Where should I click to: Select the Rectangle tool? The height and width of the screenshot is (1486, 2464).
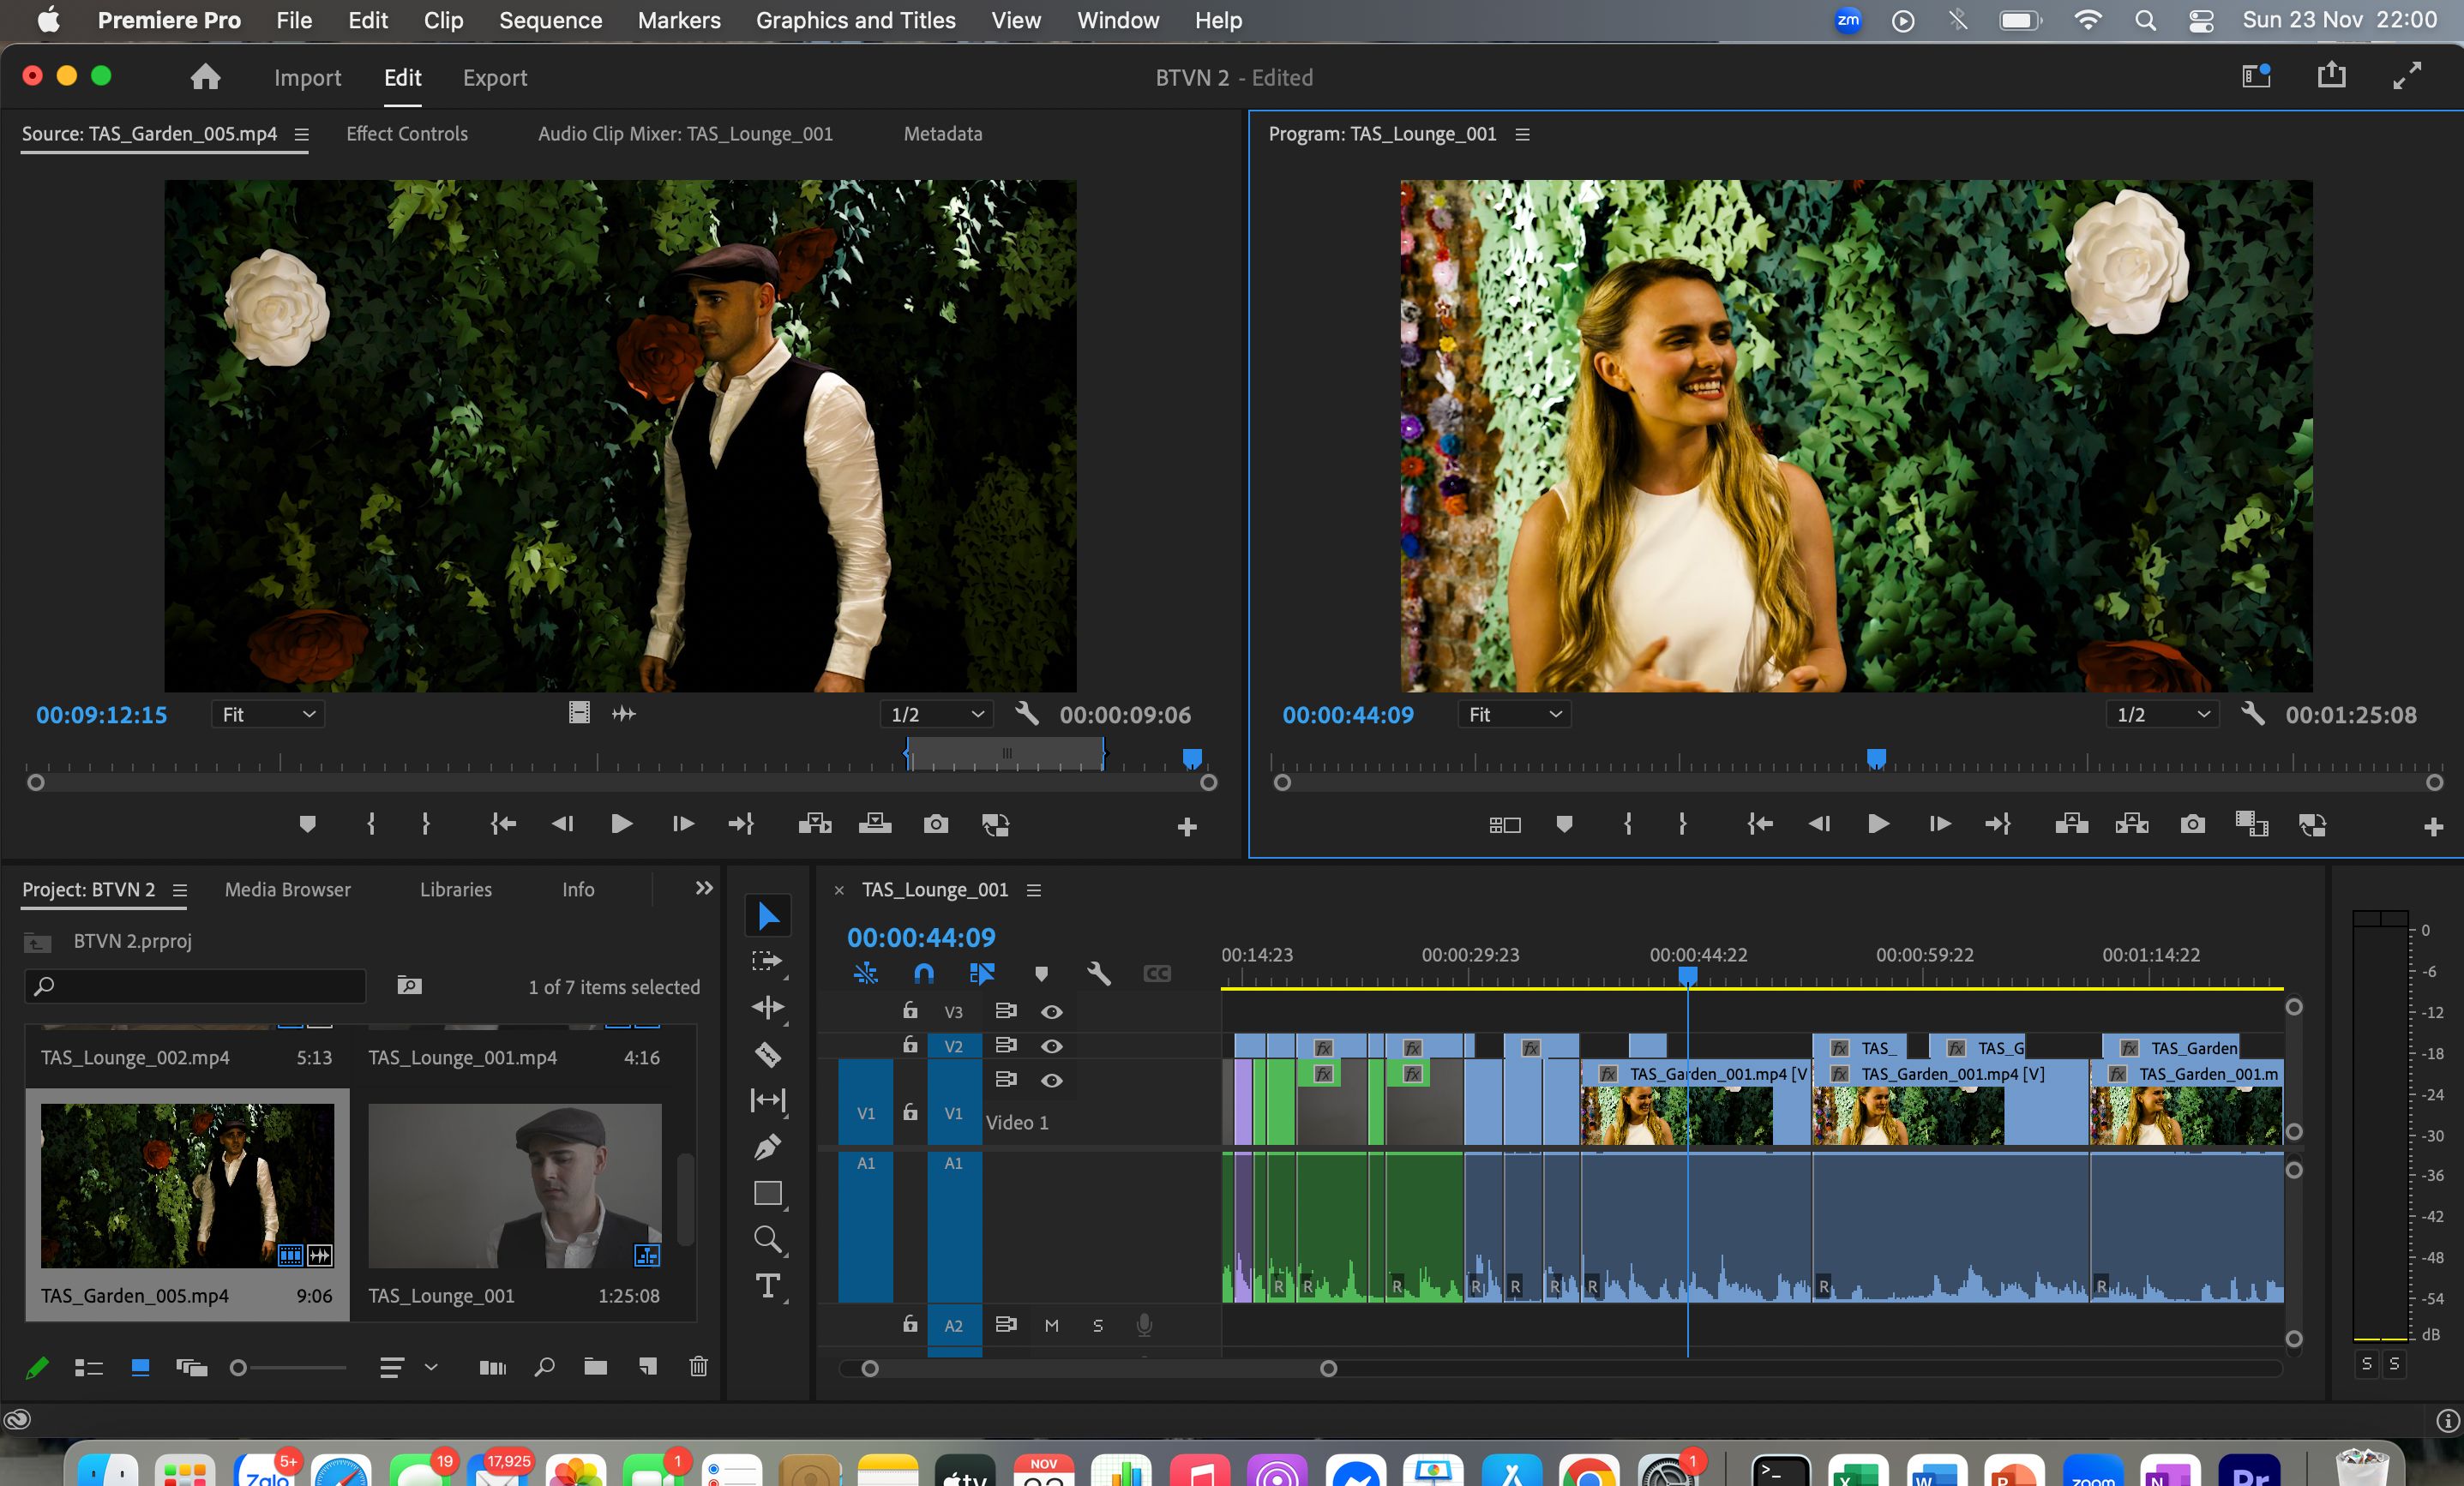tap(767, 1193)
